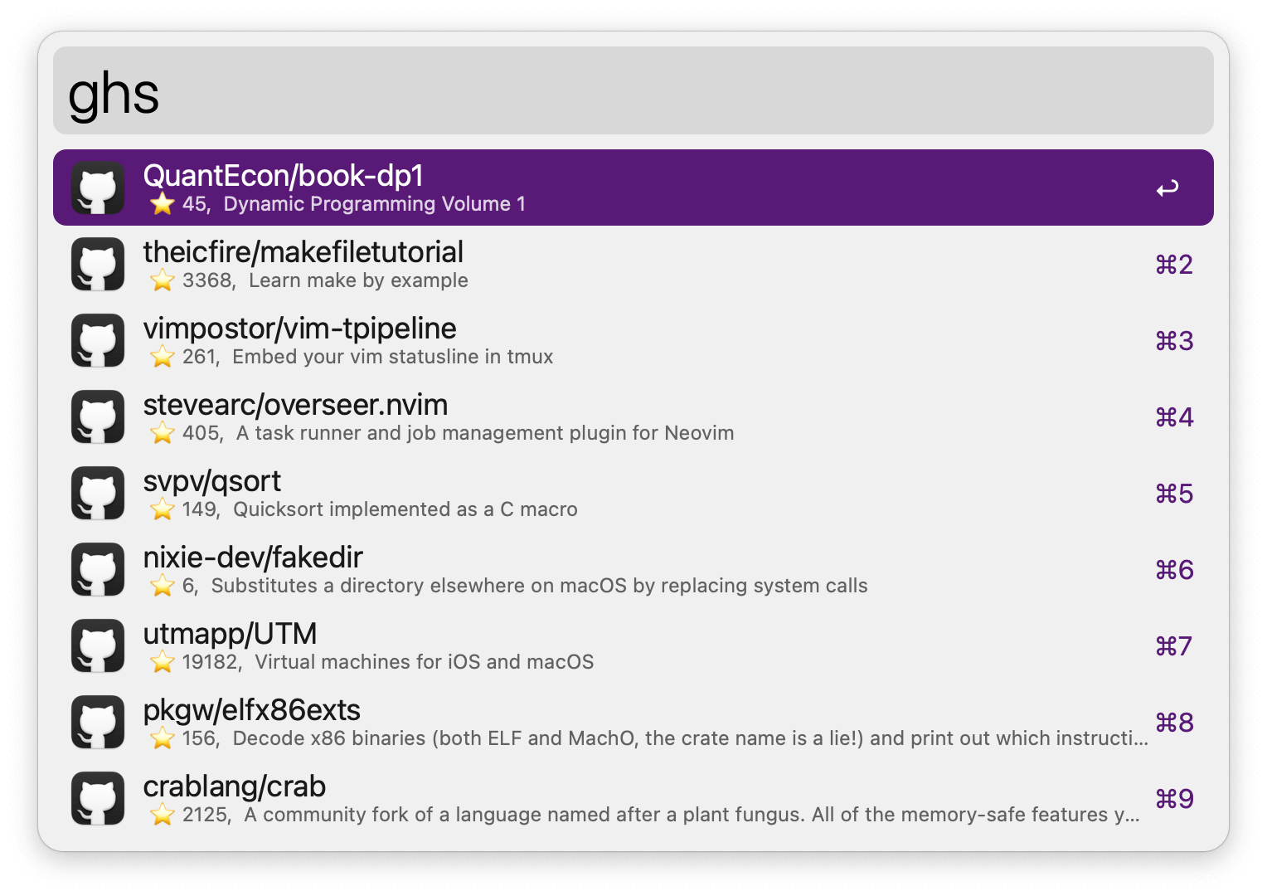Click the GitHub icon for stevearc/overseer.nvim

pyautogui.click(x=98, y=417)
